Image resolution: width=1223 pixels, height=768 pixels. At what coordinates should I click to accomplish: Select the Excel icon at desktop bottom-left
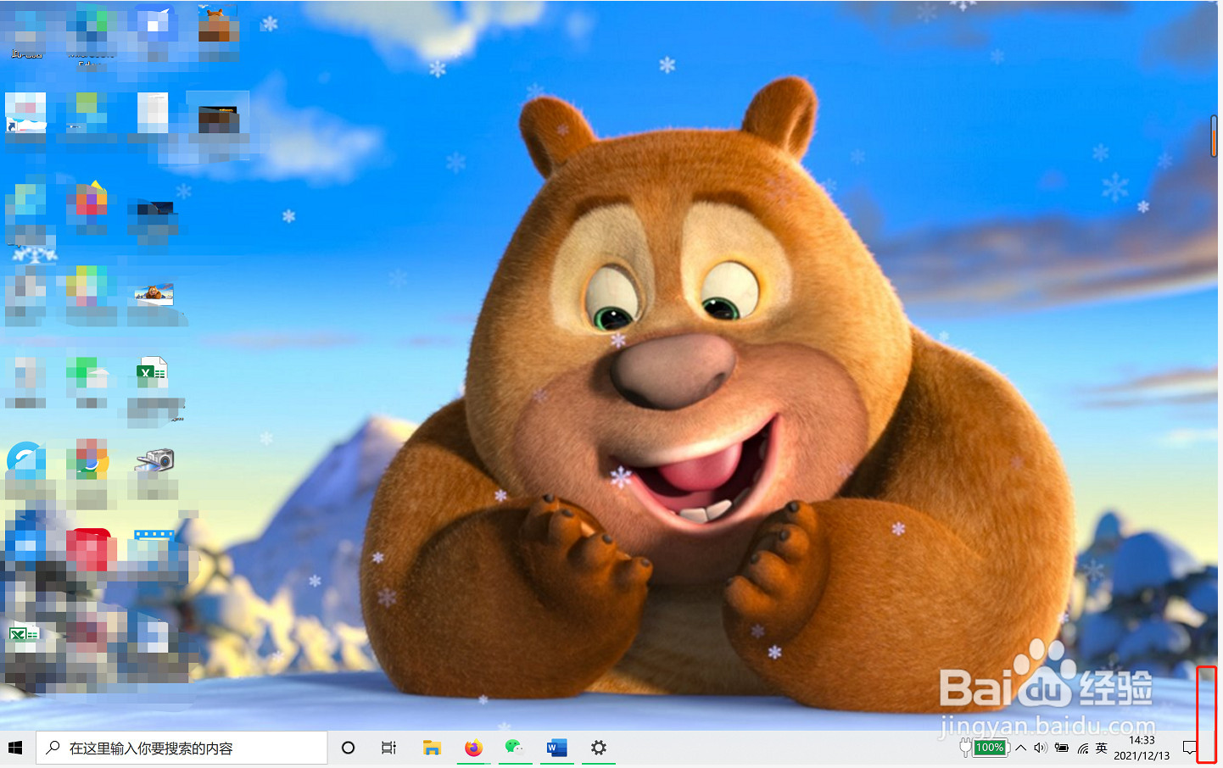click(x=24, y=635)
